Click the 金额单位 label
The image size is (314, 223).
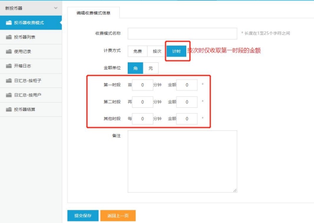112,68
